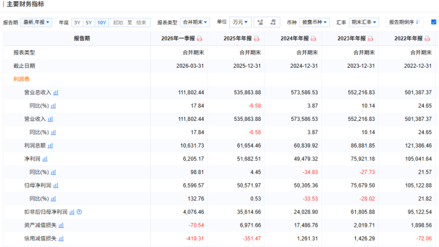The height and width of the screenshot is (247, 439).
Task: Open help icon beside 扣非后归母净利润
Action: coord(79,212)
